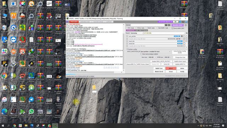Open This PC desktop icon
This screenshot has width=227, height=128.
(4, 16)
